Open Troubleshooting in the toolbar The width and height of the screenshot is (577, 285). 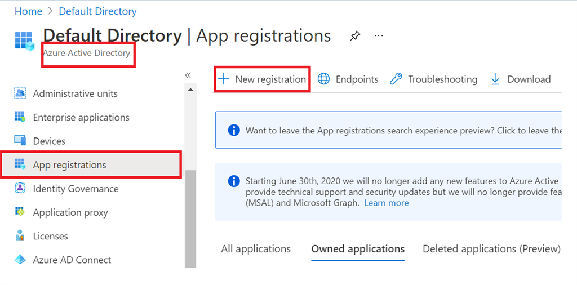click(x=434, y=79)
